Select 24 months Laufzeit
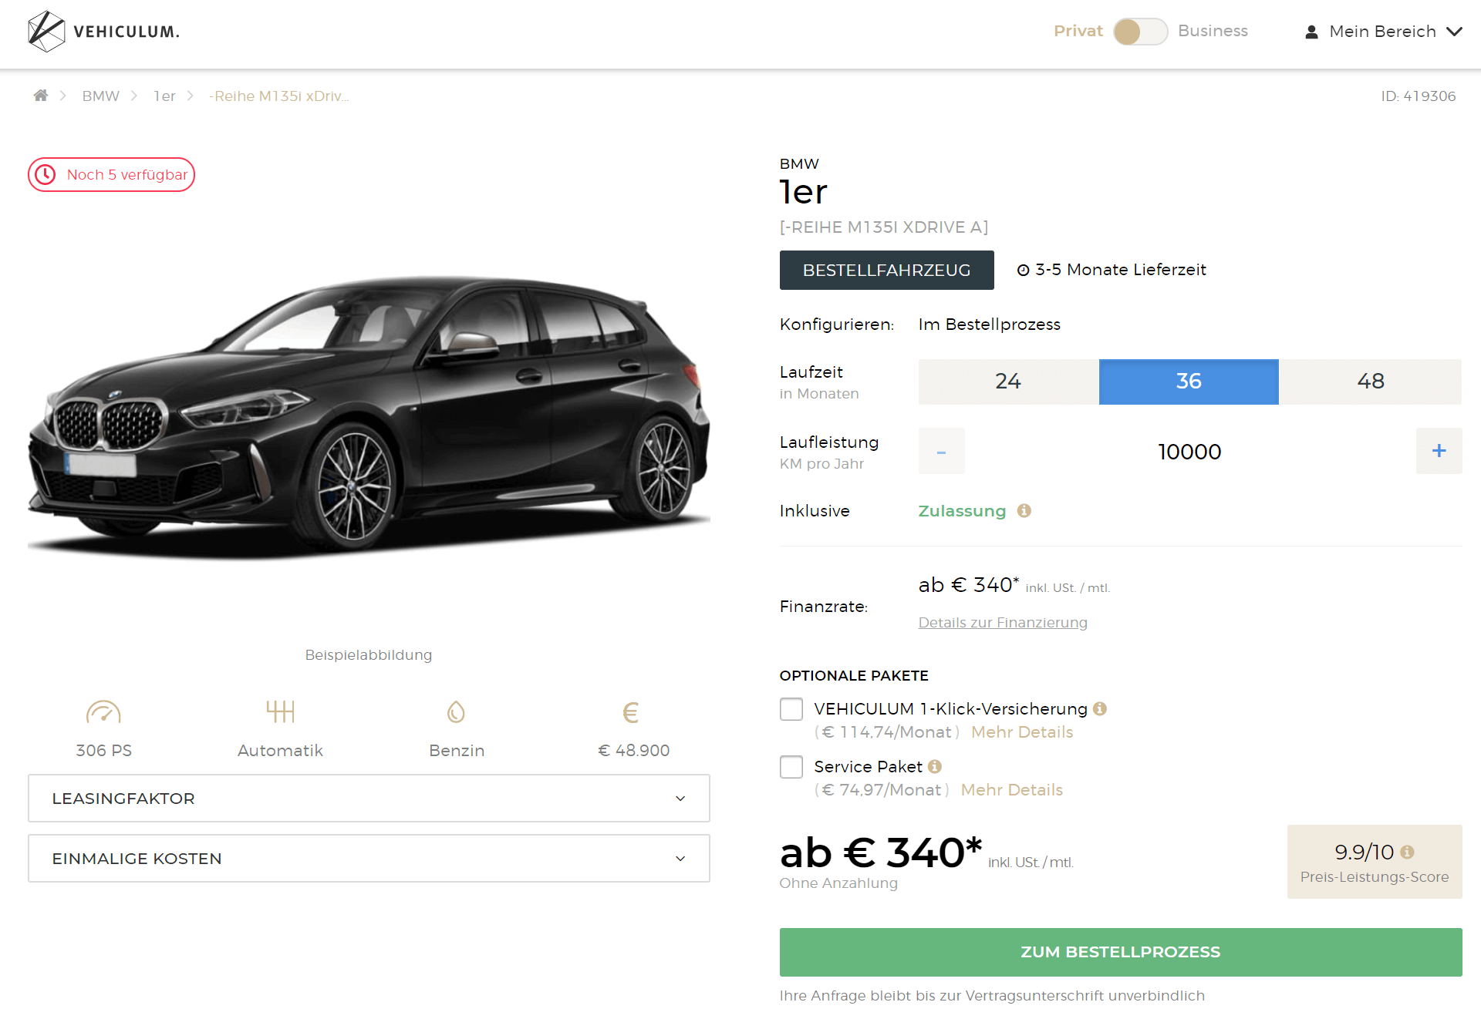The image size is (1481, 1019). click(1008, 382)
